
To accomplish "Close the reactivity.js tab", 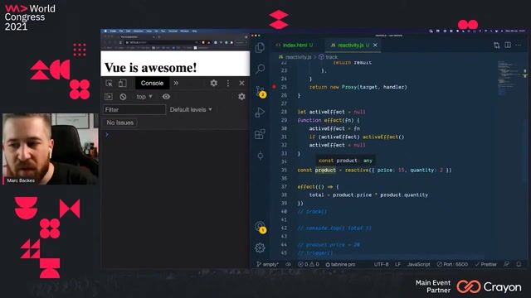I will click(375, 45).
